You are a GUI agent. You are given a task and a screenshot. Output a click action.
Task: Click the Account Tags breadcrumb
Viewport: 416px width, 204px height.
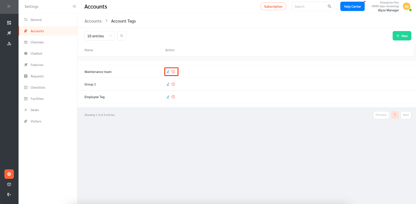click(x=123, y=21)
